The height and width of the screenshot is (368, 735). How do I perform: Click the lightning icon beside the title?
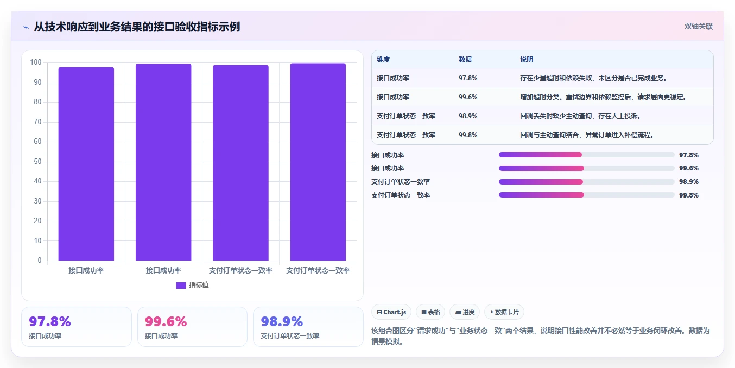pyautogui.click(x=26, y=27)
